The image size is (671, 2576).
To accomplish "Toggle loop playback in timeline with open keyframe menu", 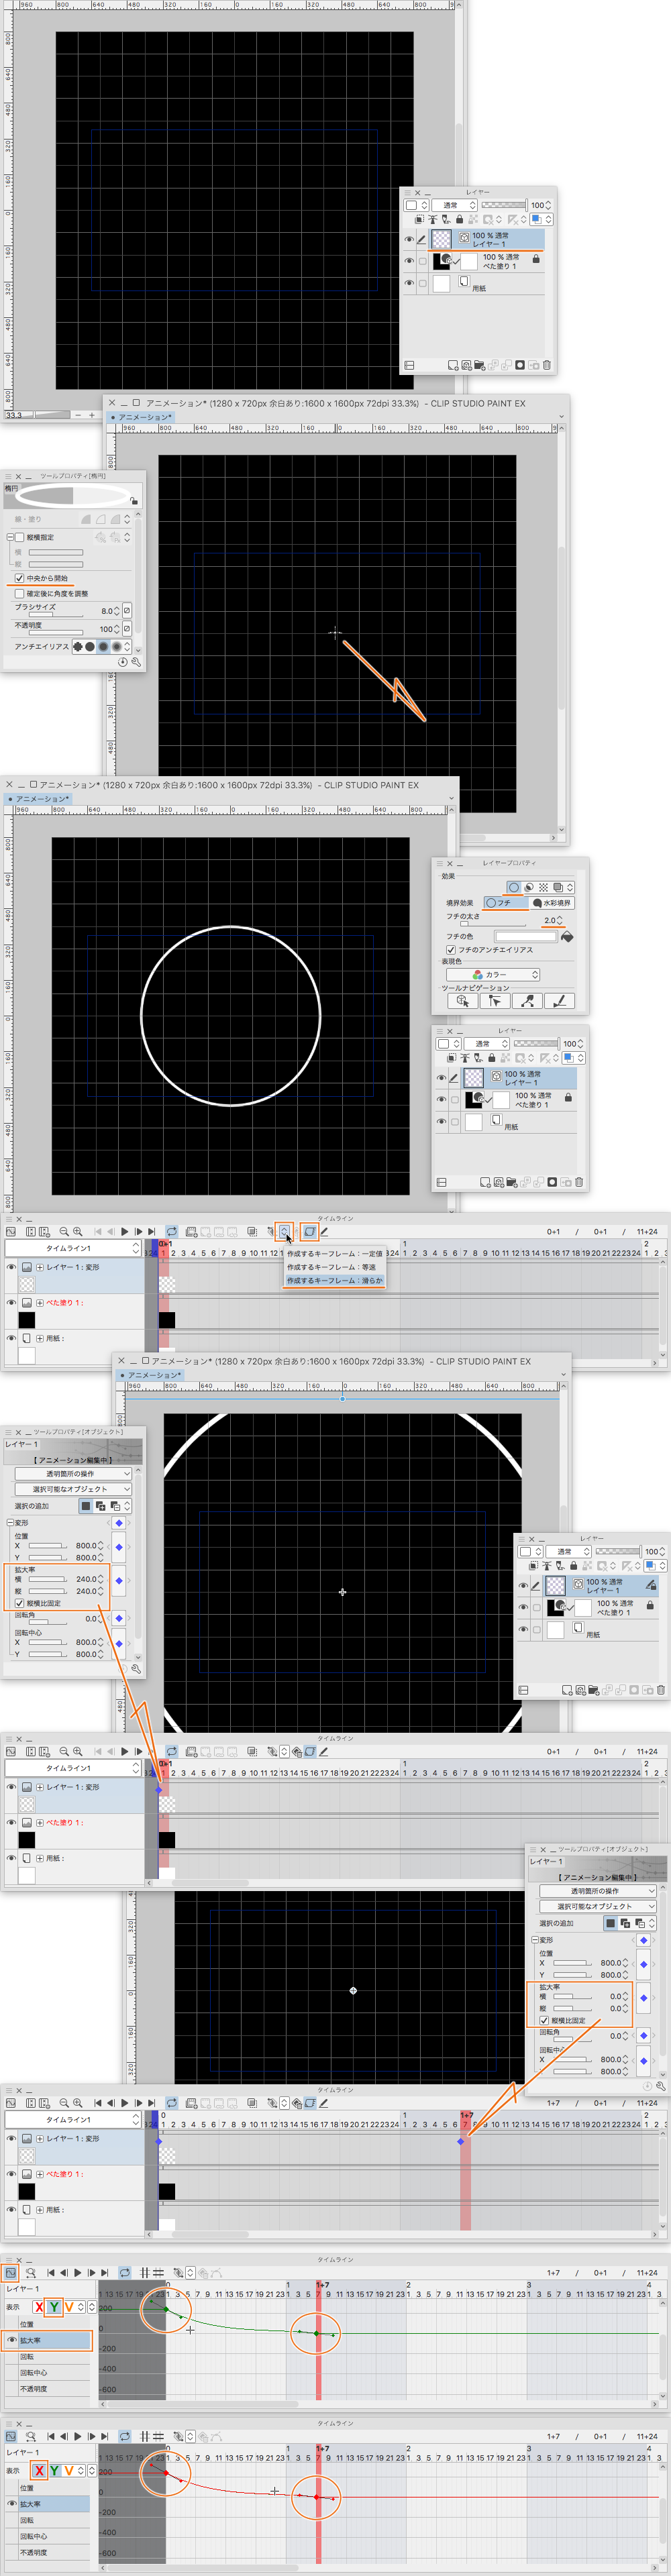I will [x=172, y=1232].
